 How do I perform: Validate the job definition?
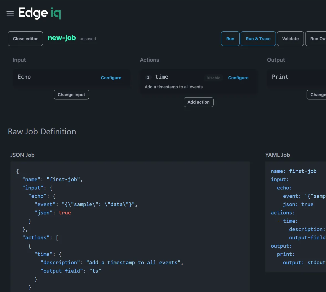(x=290, y=39)
